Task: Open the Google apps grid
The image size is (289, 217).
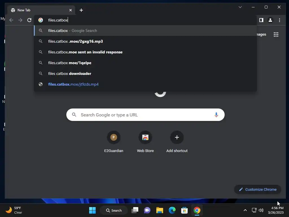Action: 276,34
